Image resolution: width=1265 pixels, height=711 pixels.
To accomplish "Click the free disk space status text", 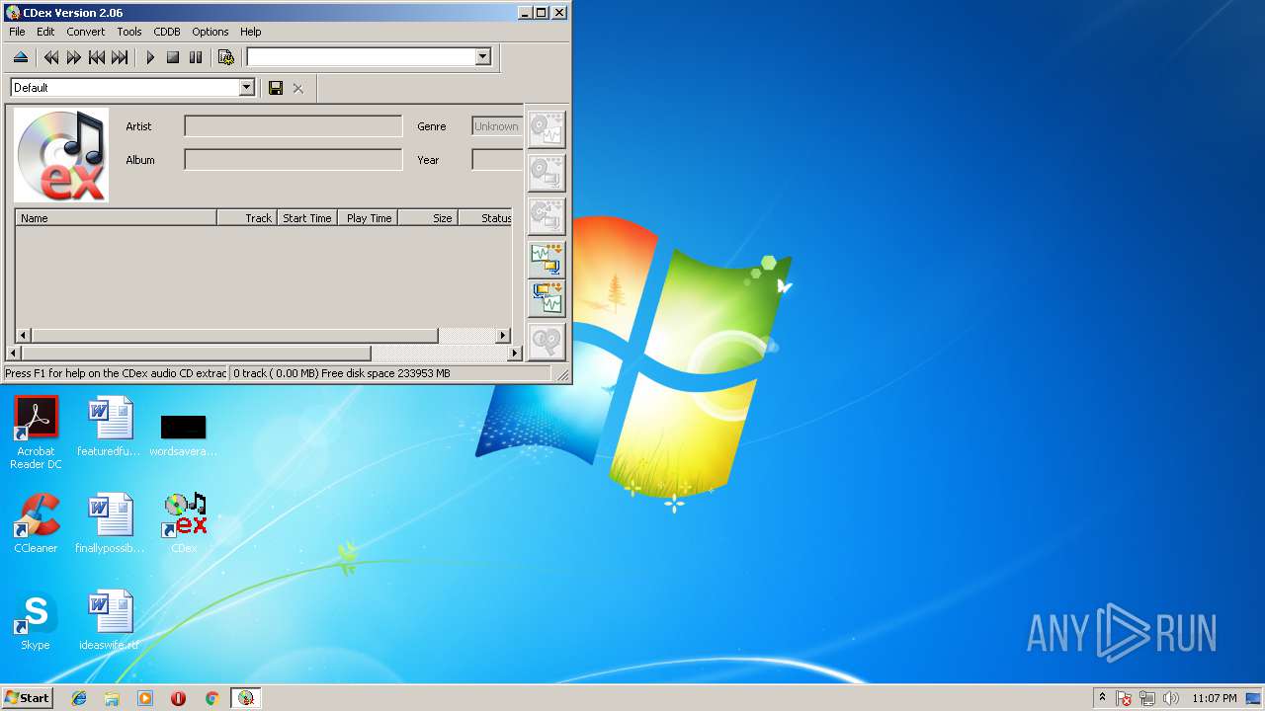I will (x=385, y=373).
